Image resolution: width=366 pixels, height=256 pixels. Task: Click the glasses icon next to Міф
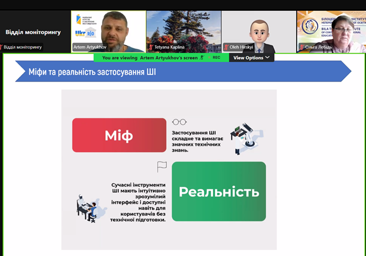[179, 121]
